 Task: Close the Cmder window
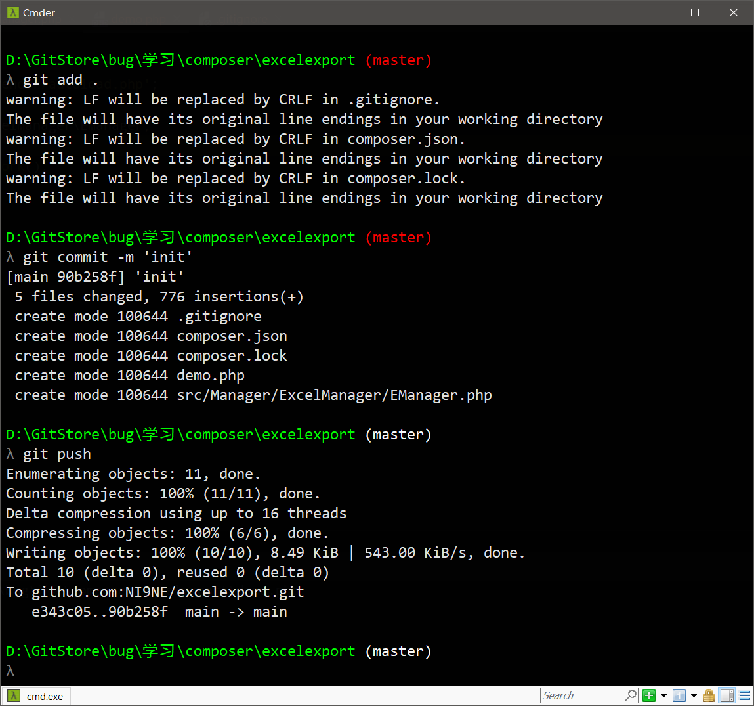tap(734, 12)
